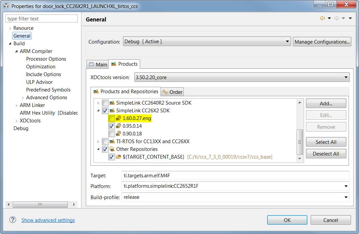Click the 1.60.0.27.eng version icon
The height and width of the screenshot is (234, 359).
point(118,118)
